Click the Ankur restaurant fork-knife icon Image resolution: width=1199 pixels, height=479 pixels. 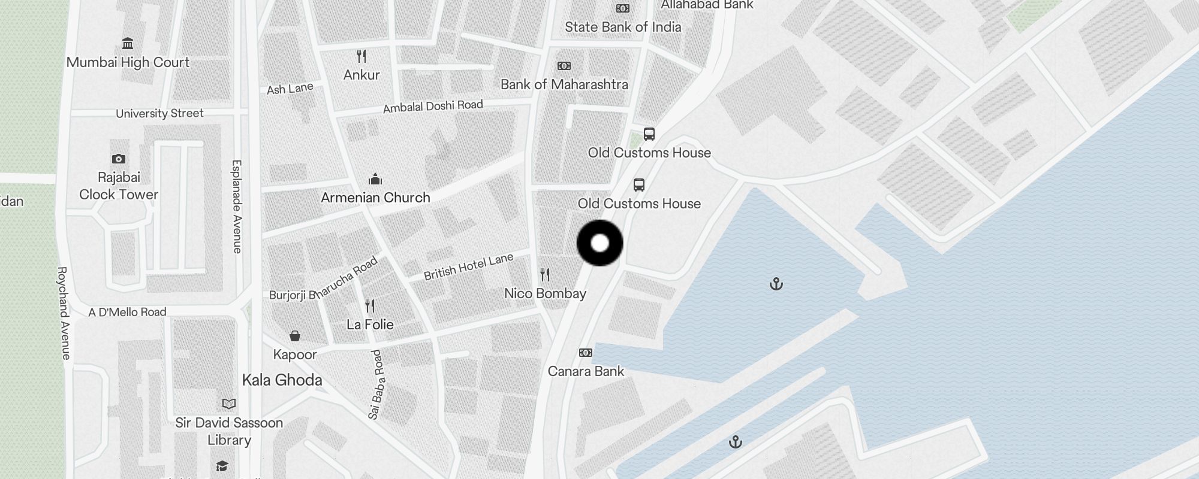361,56
